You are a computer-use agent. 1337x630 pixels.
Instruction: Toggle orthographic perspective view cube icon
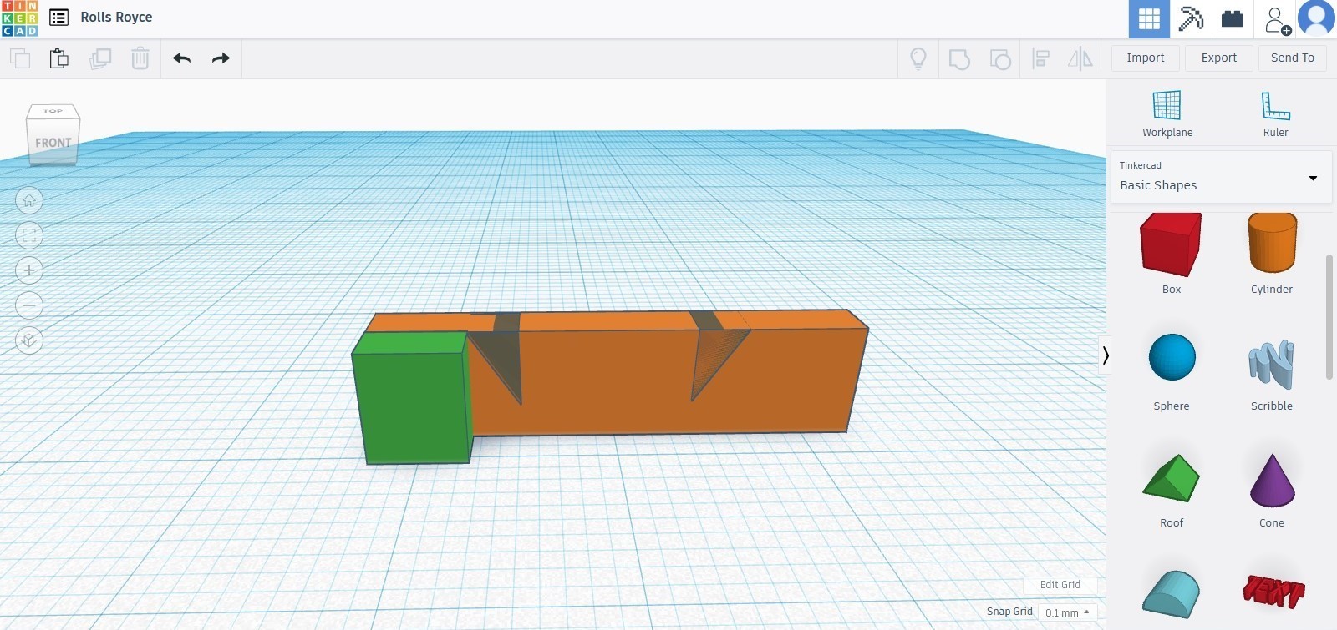pos(29,340)
